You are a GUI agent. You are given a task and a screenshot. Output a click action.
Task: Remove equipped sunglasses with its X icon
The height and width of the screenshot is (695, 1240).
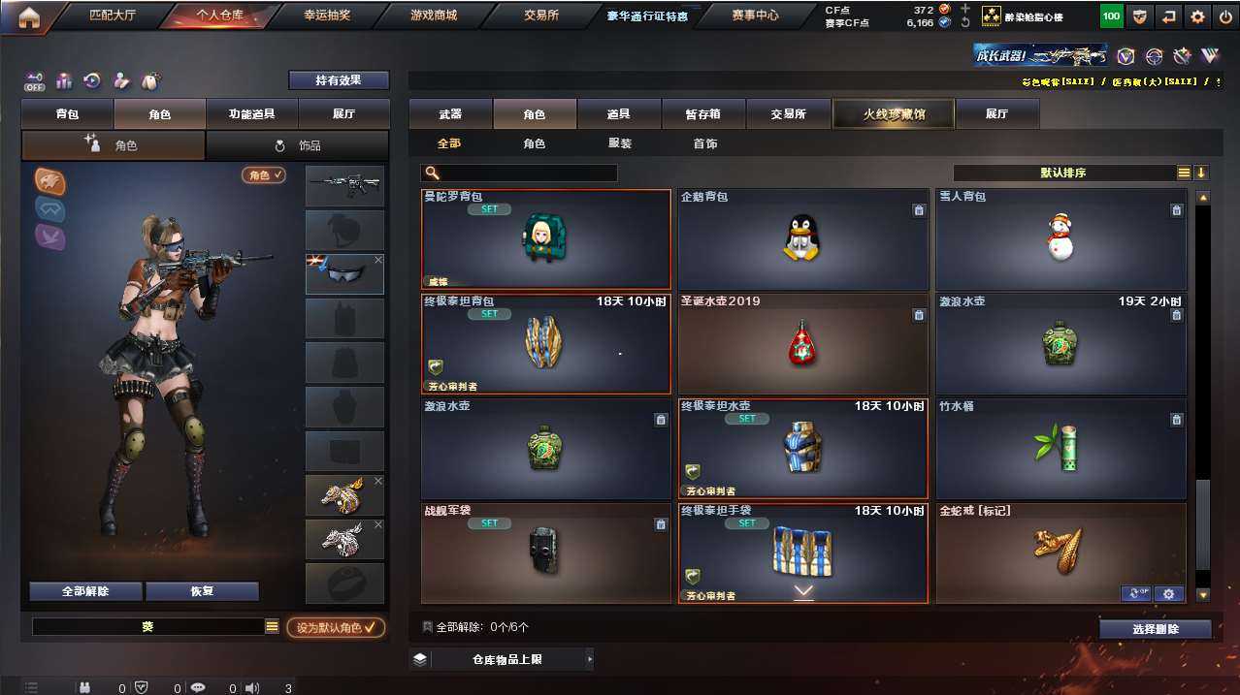tap(378, 260)
